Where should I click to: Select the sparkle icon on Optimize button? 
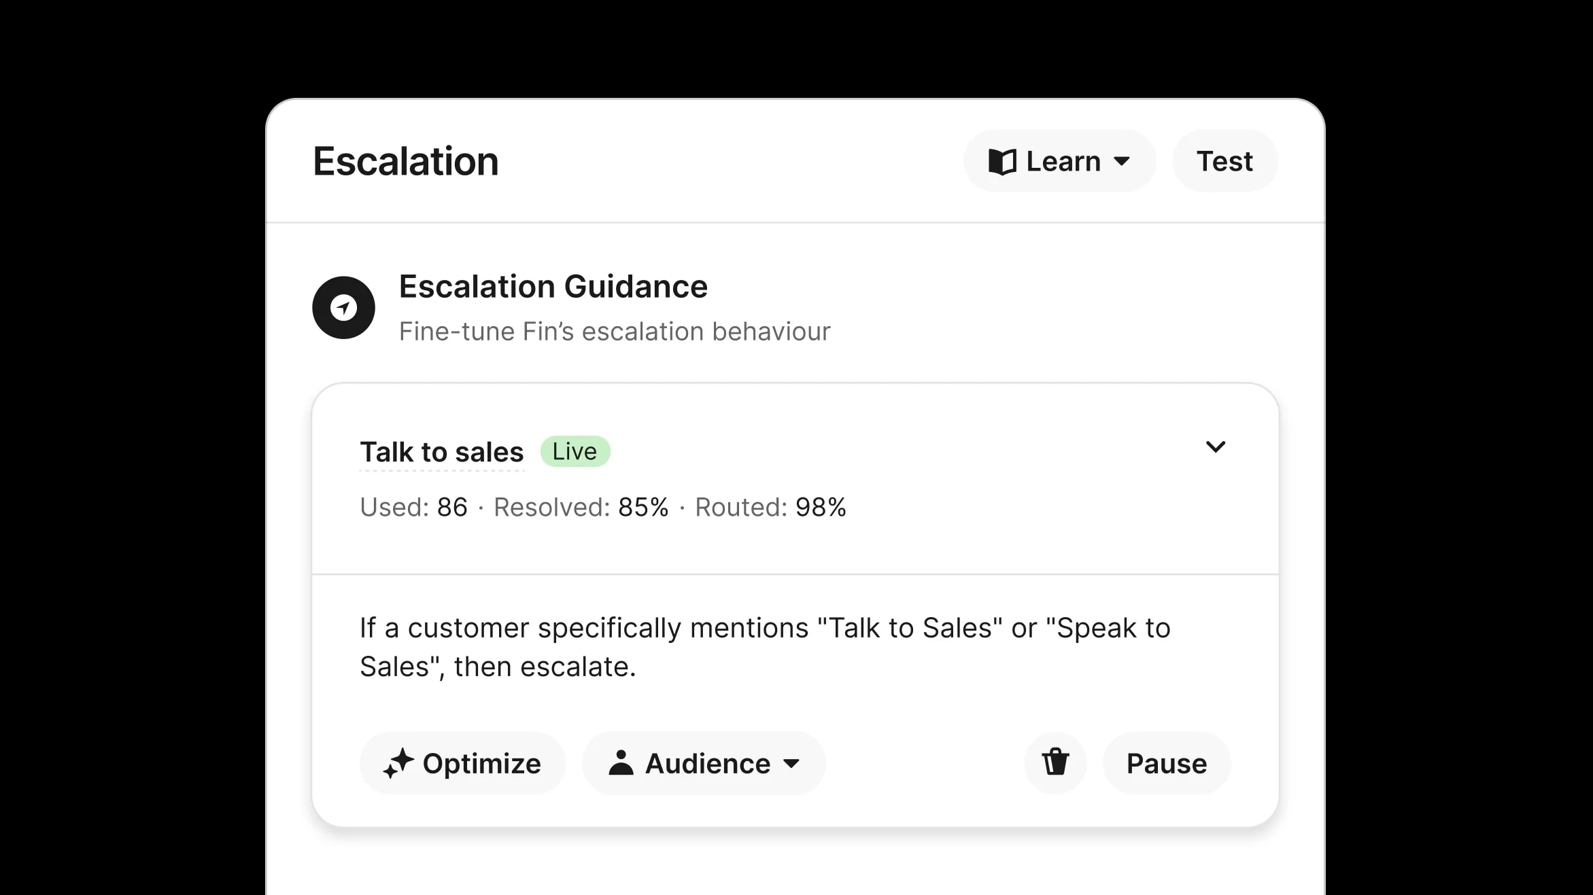399,762
